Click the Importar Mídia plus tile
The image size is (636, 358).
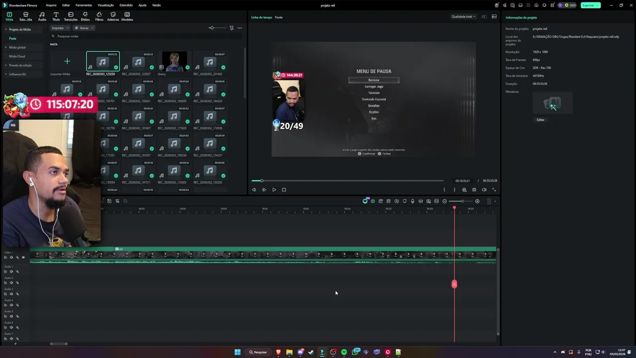coord(67,61)
